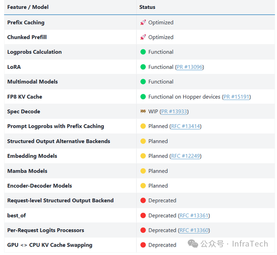Viewport: 277px width, 255px height.
Task: Click the rocket icon beside Chunked Prefill
Action: click(x=143, y=37)
